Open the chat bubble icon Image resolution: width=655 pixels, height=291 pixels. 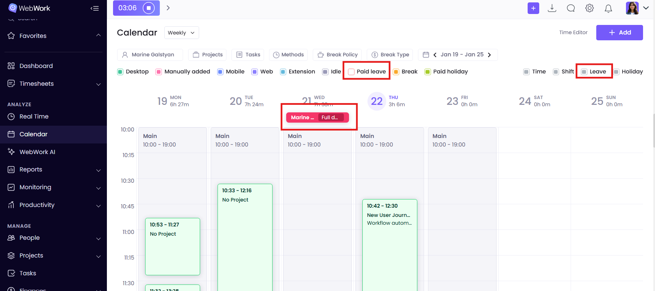[x=571, y=8]
